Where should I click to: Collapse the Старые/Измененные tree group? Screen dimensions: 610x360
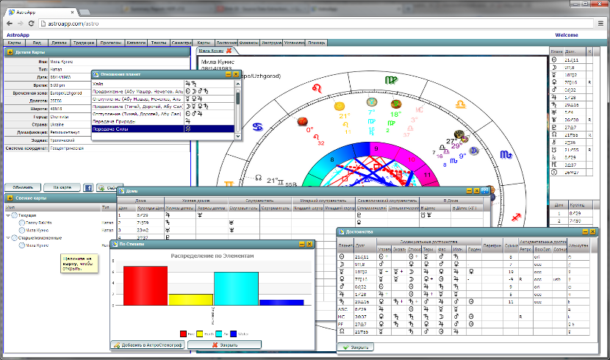(x=9, y=237)
